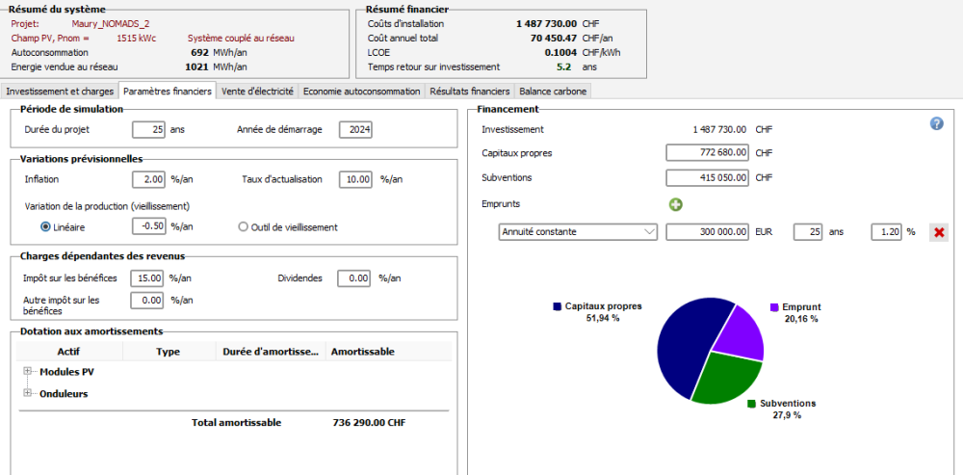Select the Outil de vieillissement radio button
This screenshot has height=475, width=963.
point(244,227)
